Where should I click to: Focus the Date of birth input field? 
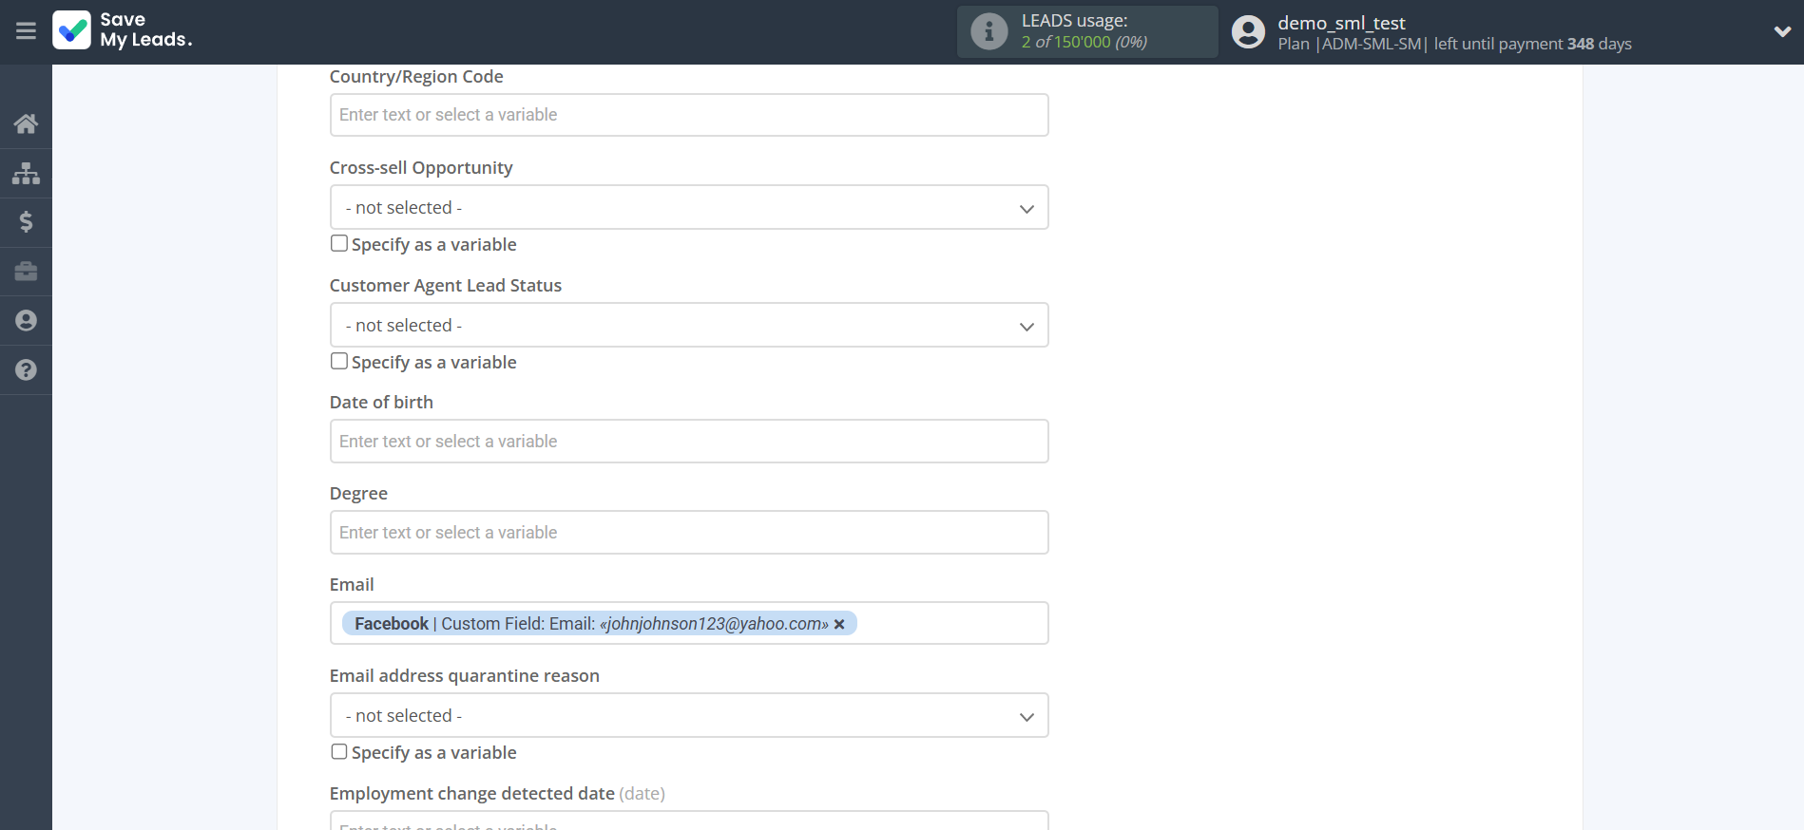tap(688, 442)
